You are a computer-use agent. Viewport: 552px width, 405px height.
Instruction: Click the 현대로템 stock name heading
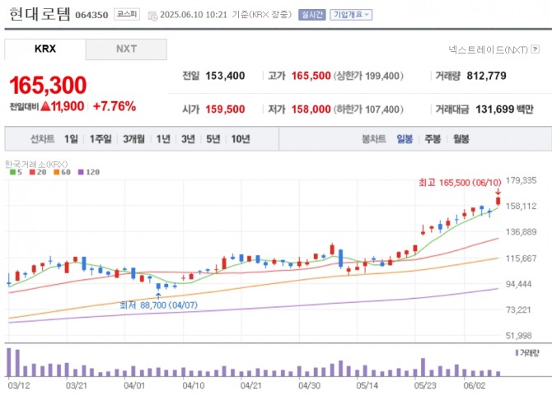point(40,14)
